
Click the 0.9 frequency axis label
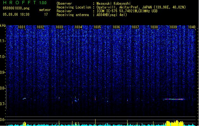pos(3,72)
